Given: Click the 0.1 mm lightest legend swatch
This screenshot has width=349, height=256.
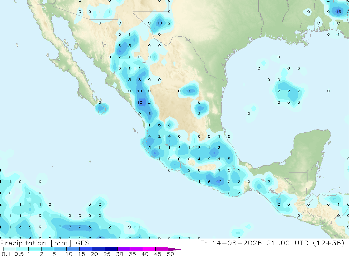Looking at the screenshot, I should coord(9,249).
